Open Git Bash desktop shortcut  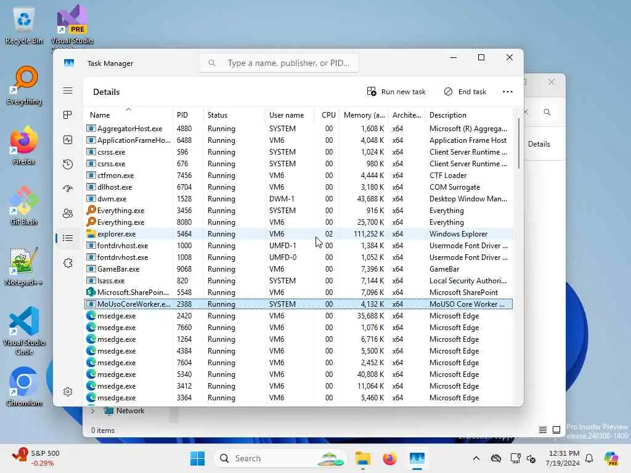click(x=24, y=206)
